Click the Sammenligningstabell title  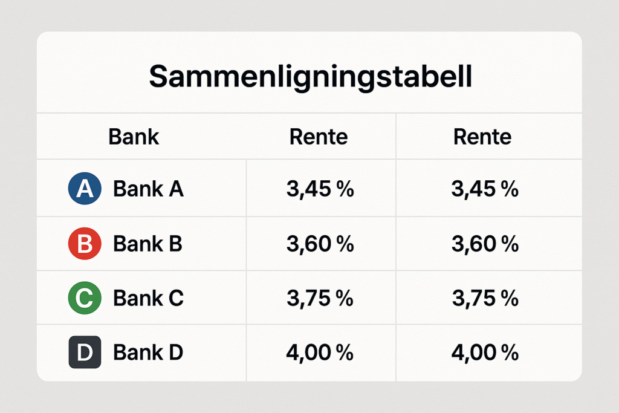point(309,77)
